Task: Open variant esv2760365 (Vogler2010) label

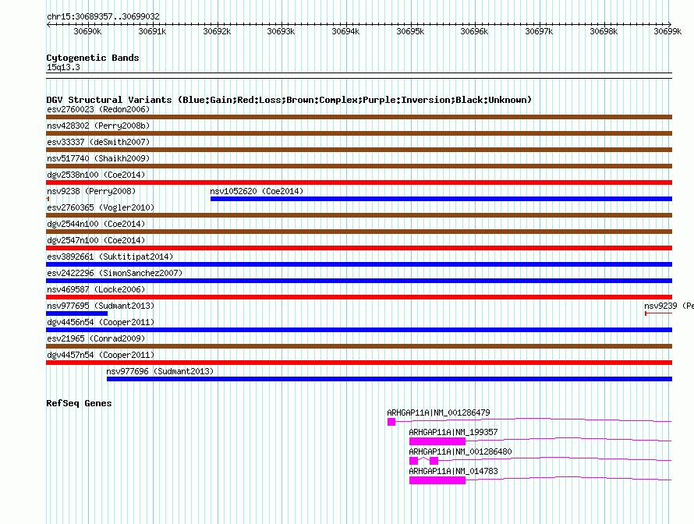Action: (101, 207)
